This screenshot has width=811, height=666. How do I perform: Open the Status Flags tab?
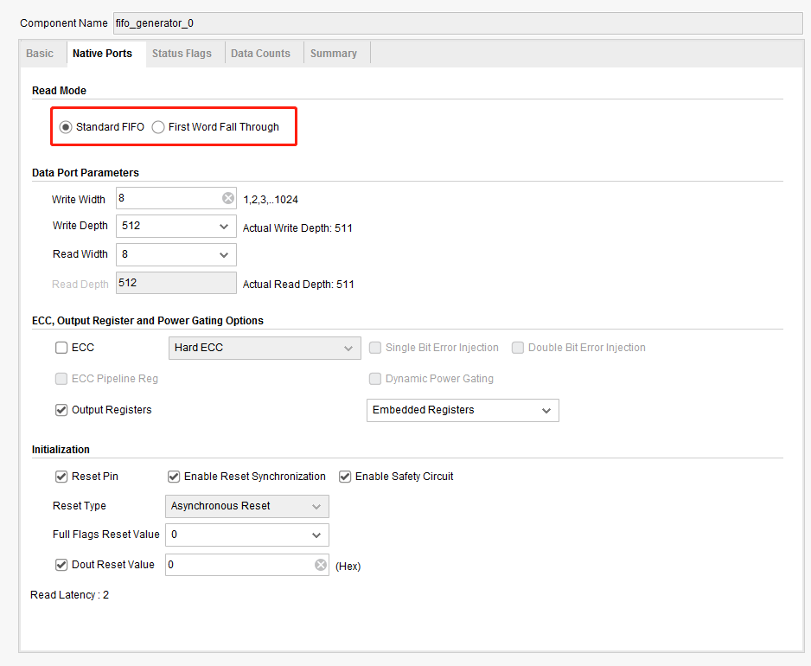coord(182,54)
